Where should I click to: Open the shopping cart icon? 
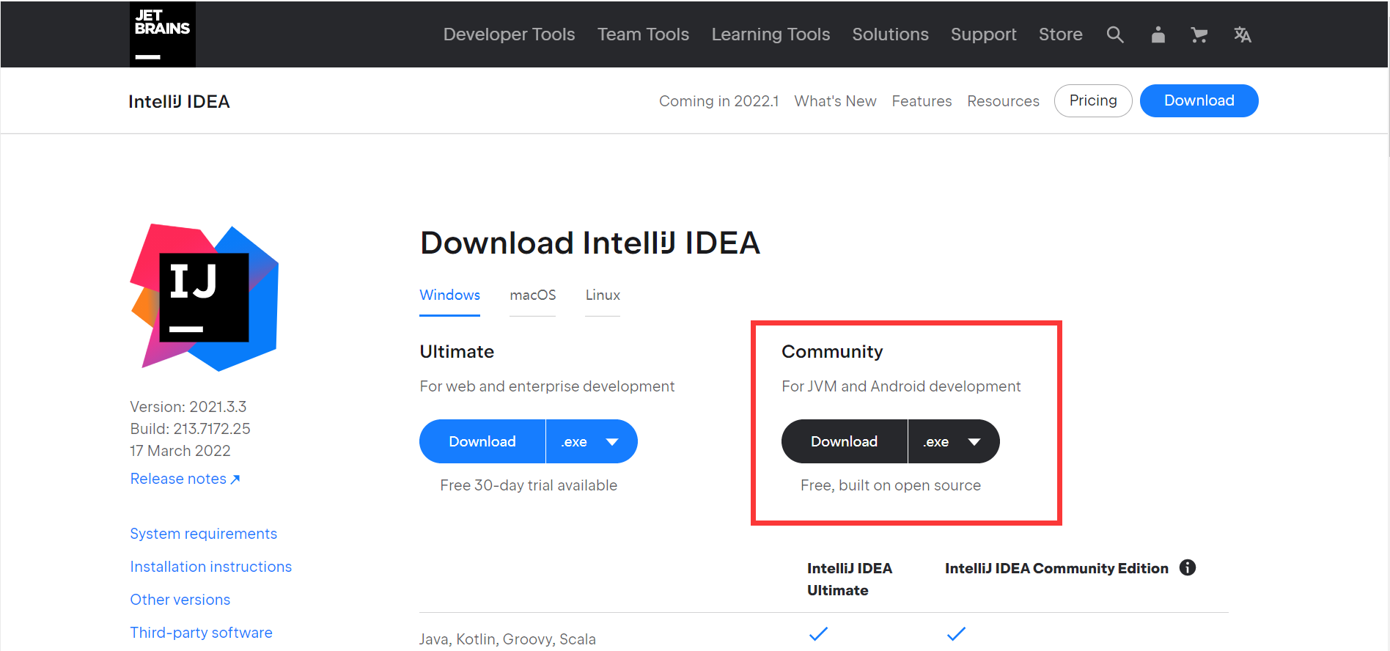pos(1199,34)
